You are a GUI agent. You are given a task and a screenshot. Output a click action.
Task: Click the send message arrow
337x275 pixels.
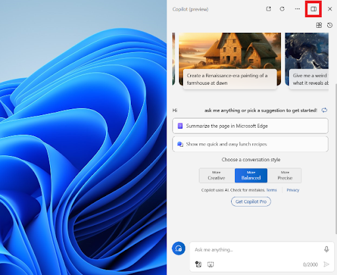pyautogui.click(x=326, y=264)
